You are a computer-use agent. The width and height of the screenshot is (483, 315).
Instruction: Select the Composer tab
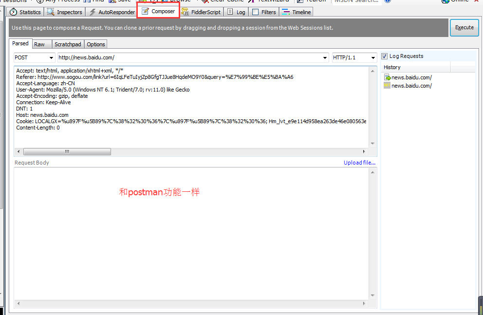point(158,11)
